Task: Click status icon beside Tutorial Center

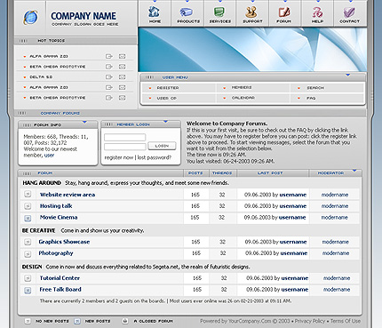Action: click(x=28, y=278)
